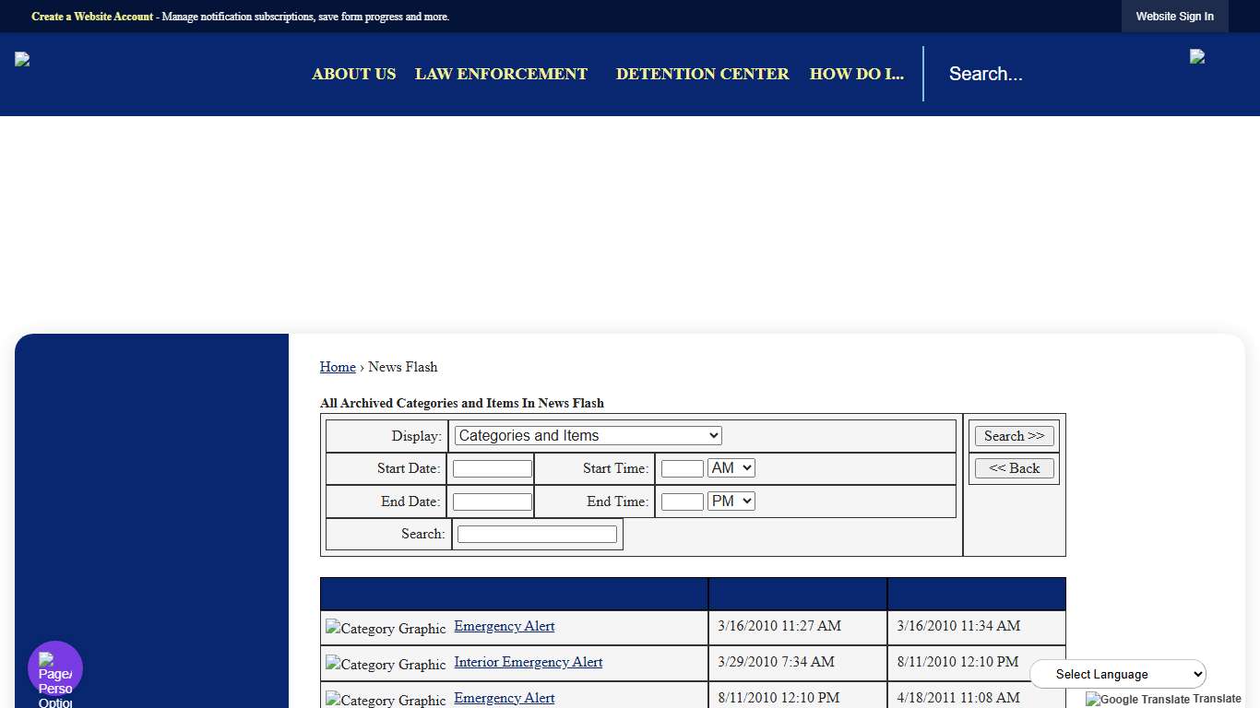Screen dimensions: 1260x708
Task: Click the Google Translate logo
Action: pos(1137,699)
